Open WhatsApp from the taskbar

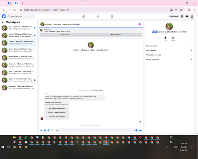tap(26, 138)
